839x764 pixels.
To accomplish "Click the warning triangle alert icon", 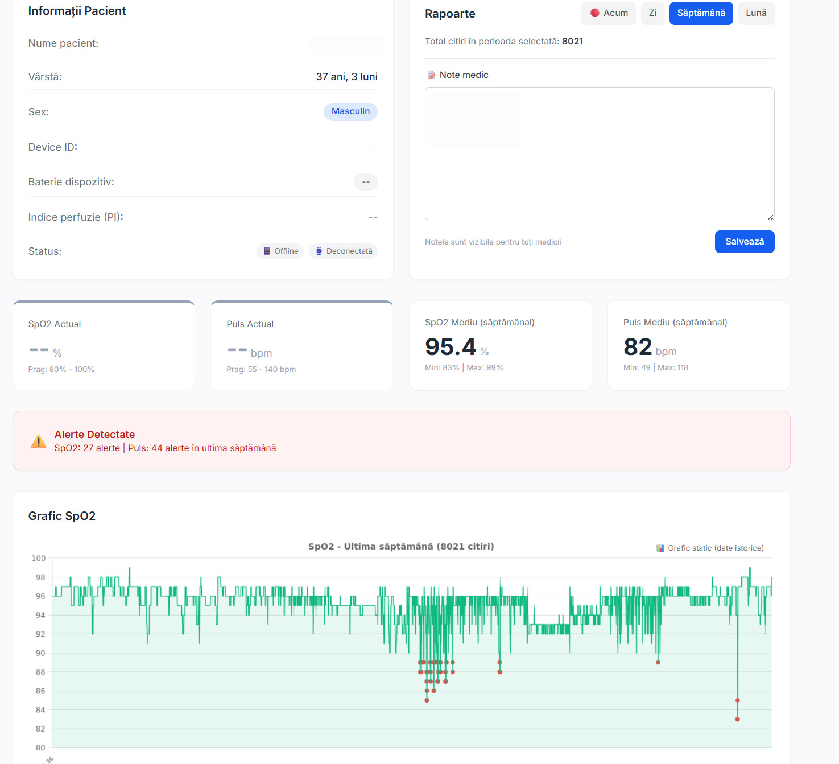I will [39, 441].
